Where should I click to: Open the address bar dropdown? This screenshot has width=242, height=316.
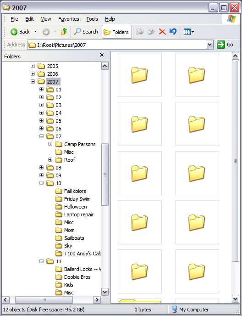point(209,45)
